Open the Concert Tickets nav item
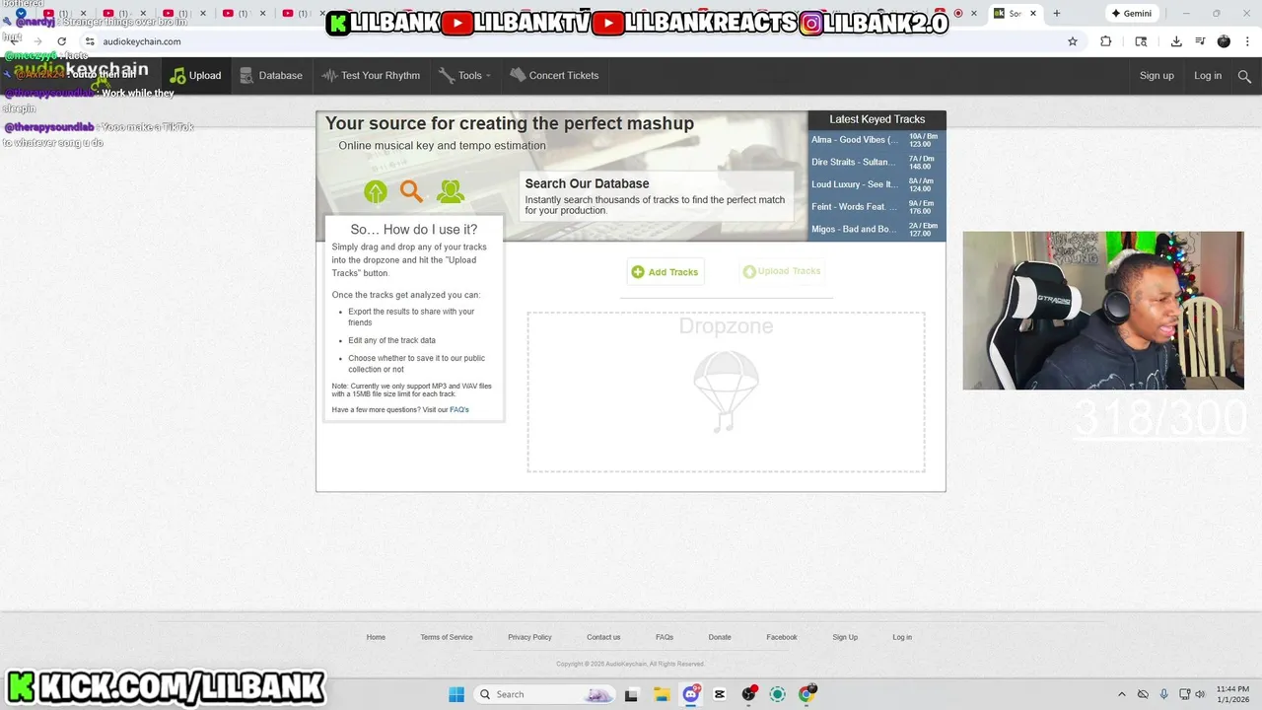 pos(554,75)
